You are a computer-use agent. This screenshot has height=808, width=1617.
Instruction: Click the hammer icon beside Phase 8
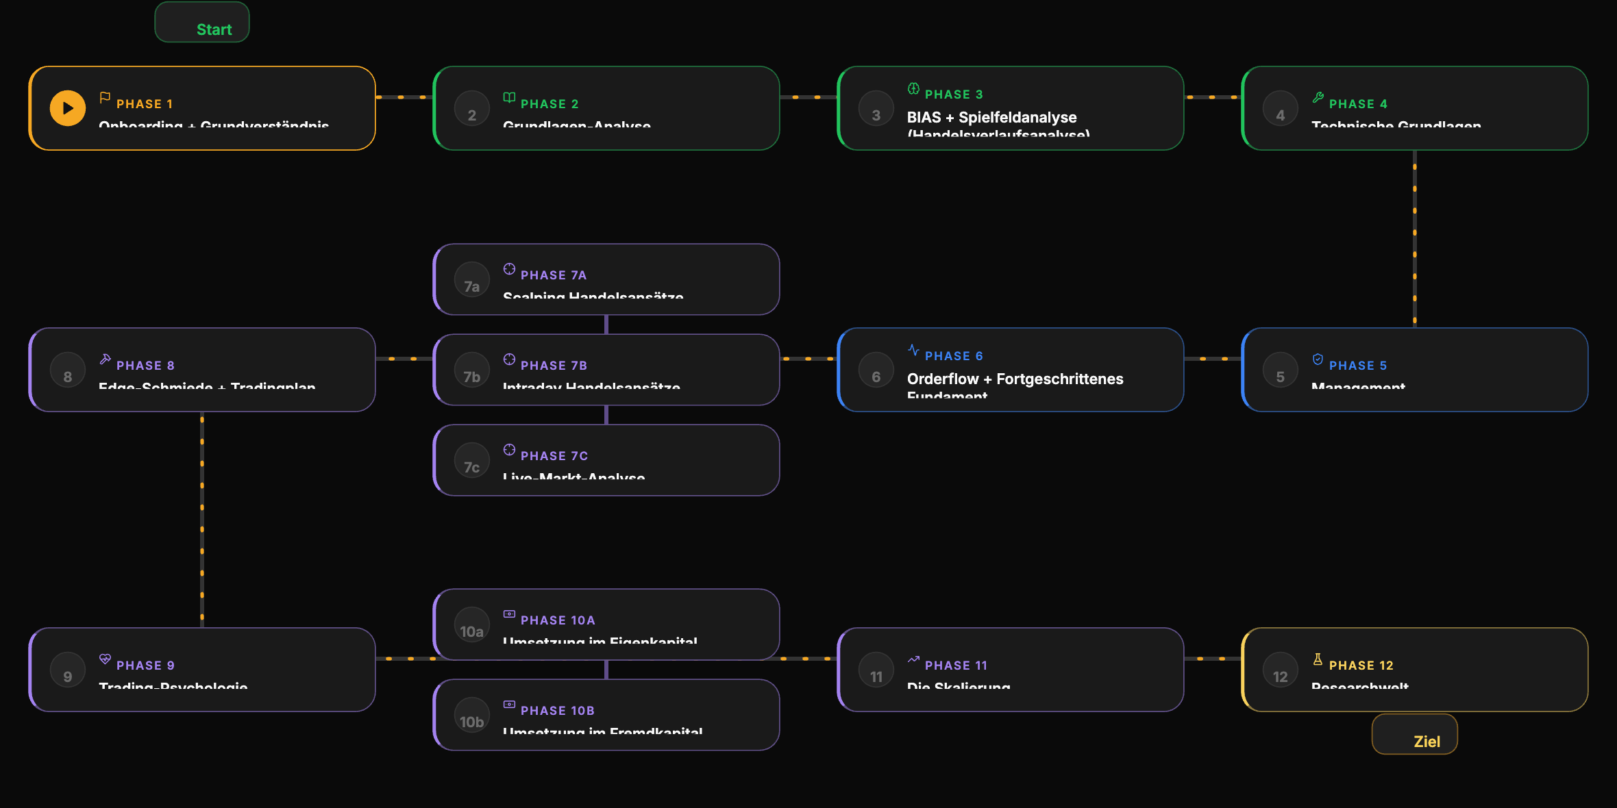pyautogui.click(x=105, y=359)
